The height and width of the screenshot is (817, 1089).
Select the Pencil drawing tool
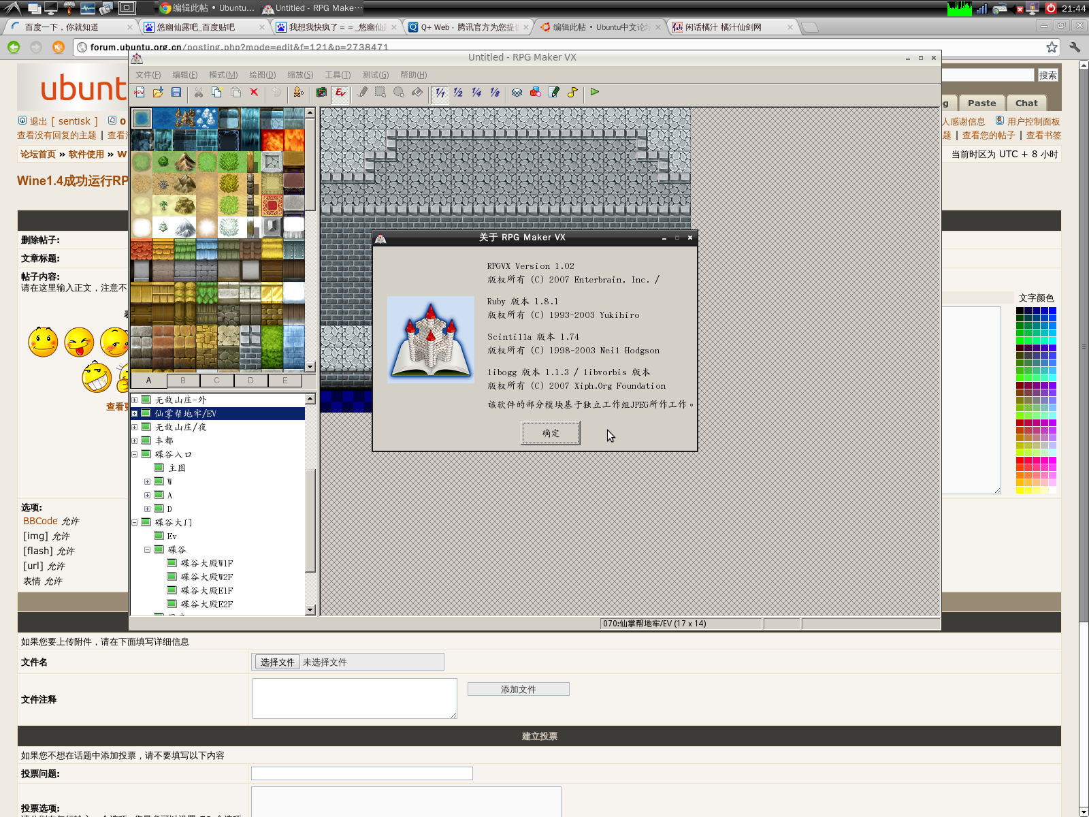coord(363,93)
